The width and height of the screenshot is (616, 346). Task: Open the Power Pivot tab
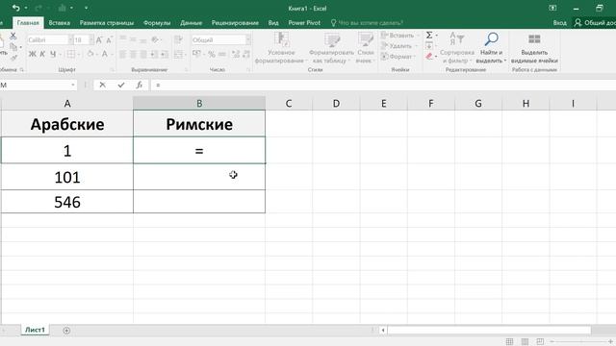click(x=304, y=23)
